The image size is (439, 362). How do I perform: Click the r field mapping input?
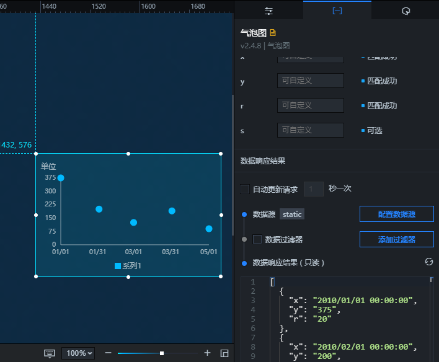(x=311, y=105)
